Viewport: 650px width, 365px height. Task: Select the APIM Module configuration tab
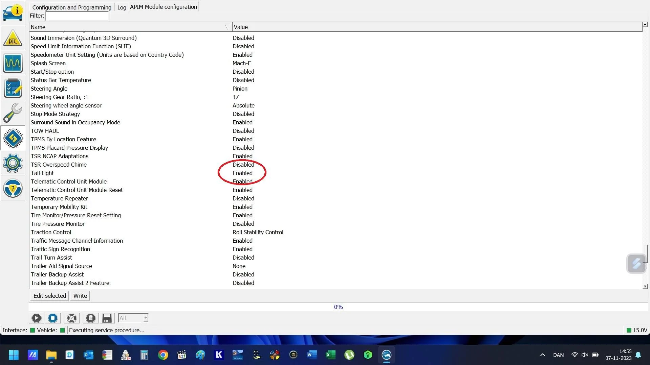click(x=163, y=7)
